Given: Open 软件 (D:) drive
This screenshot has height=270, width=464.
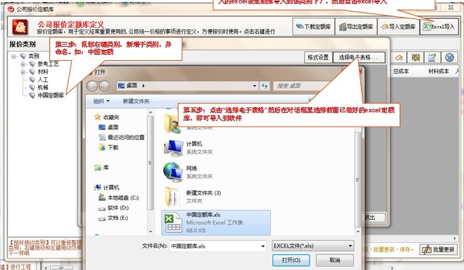Looking at the screenshot, I should [x=118, y=208].
